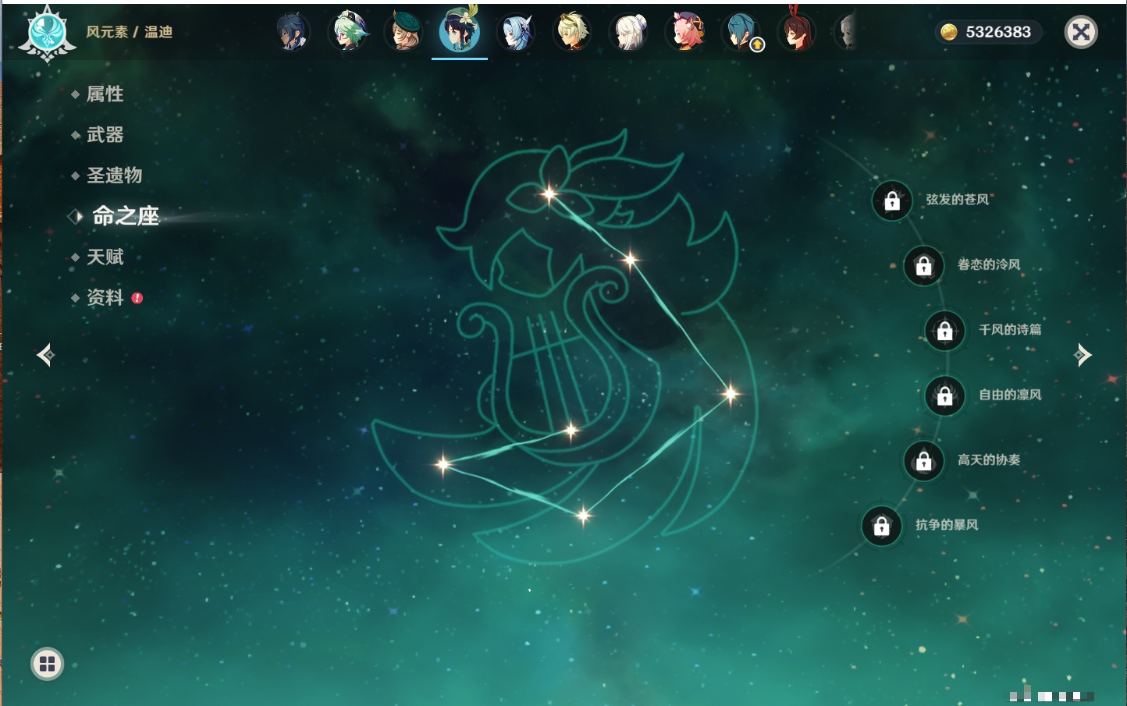Select the teal-haired portrait with upgrade arrow
The image size is (1127, 706).
point(741,32)
